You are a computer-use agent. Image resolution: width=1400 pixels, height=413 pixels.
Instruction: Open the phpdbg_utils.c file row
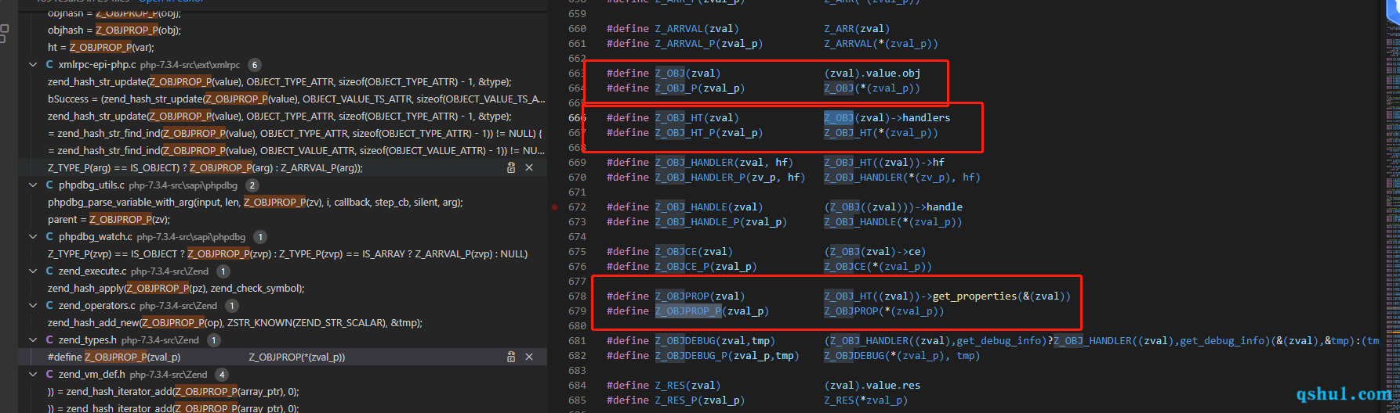pos(282,185)
